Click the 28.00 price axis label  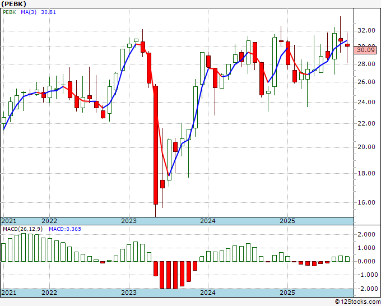coord(366,64)
